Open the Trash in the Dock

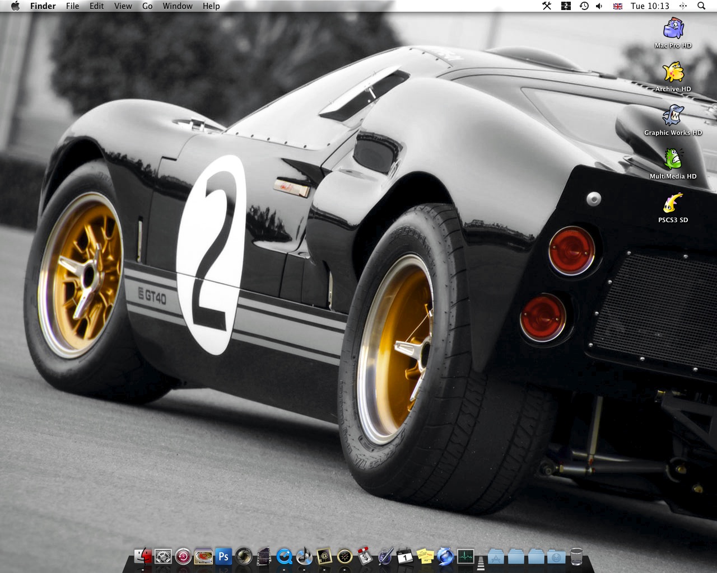point(576,556)
